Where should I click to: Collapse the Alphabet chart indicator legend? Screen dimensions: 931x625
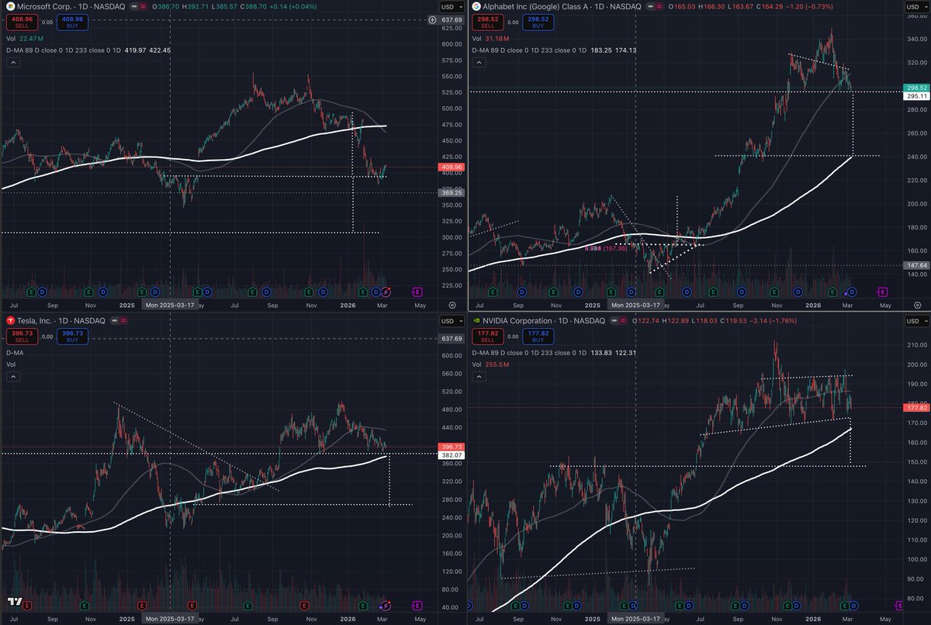tap(479, 64)
